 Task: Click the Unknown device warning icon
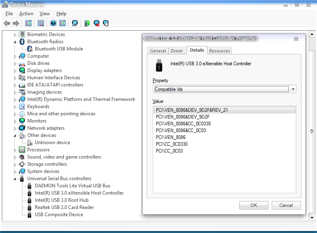coord(30,143)
